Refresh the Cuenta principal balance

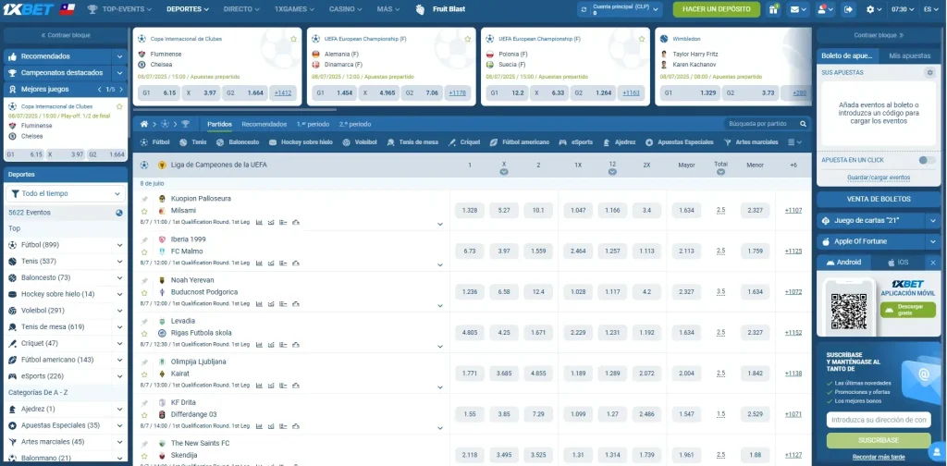coord(584,9)
